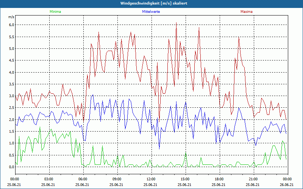303x189 pixels.
Task: Select the 0,0 y-axis tick label
Action: click(x=11, y=167)
